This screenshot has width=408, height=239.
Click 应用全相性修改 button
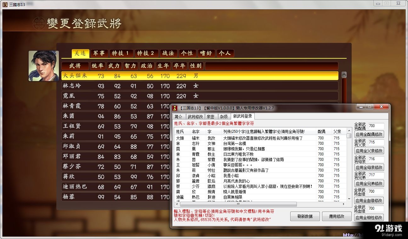[369, 218]
